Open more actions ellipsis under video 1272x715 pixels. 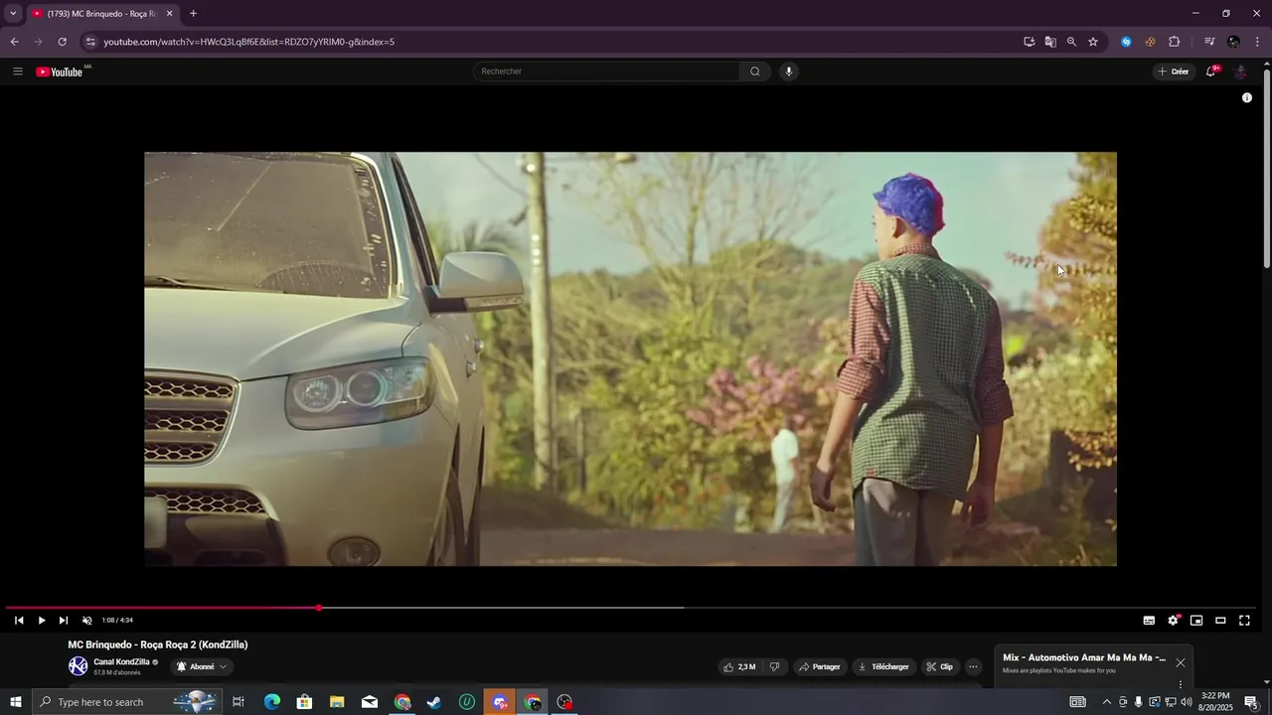pyautogui.click(x=974, y=667)
